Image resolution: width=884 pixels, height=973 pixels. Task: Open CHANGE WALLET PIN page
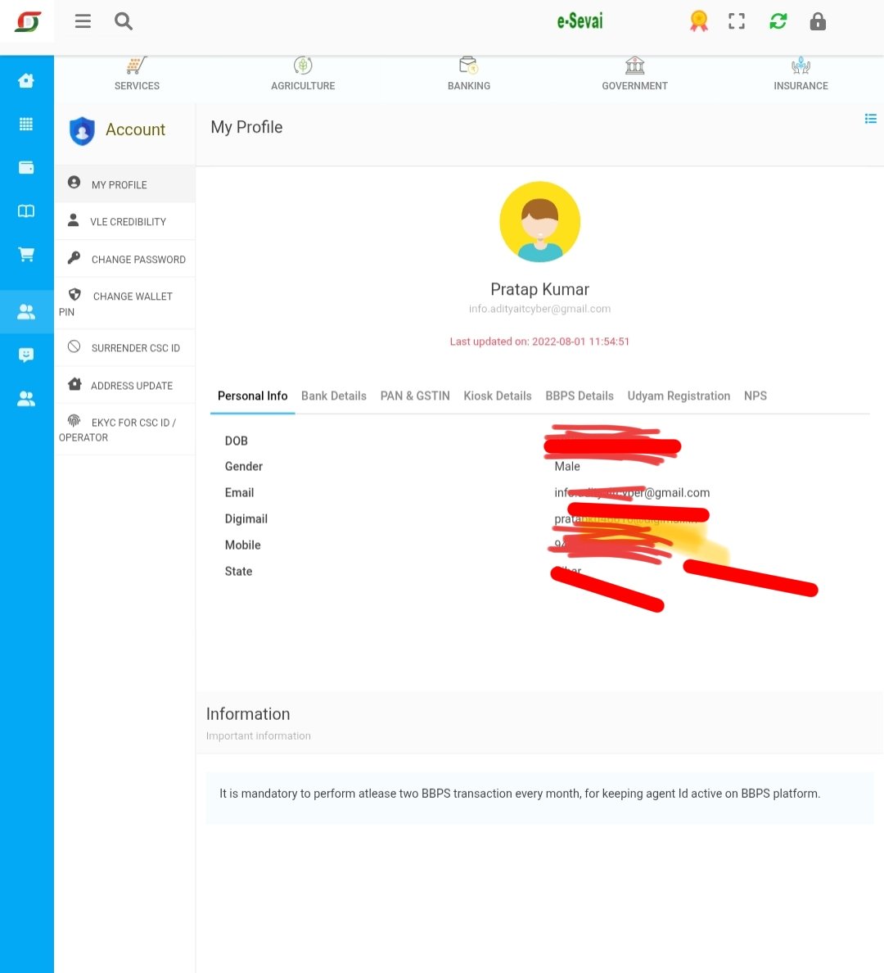pos(124,303)
